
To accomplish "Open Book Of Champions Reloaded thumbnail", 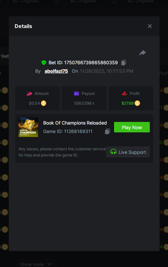I will click(x=28, y=127).
